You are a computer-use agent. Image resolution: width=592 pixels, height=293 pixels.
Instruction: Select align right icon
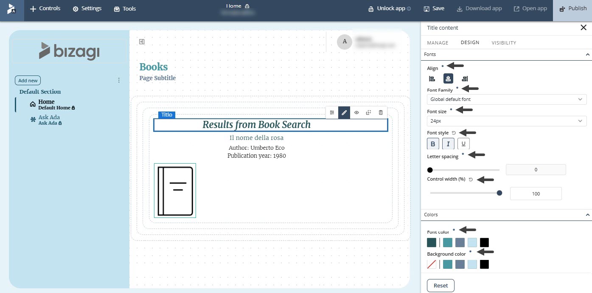pyautogui.click(x=464, y=78)
